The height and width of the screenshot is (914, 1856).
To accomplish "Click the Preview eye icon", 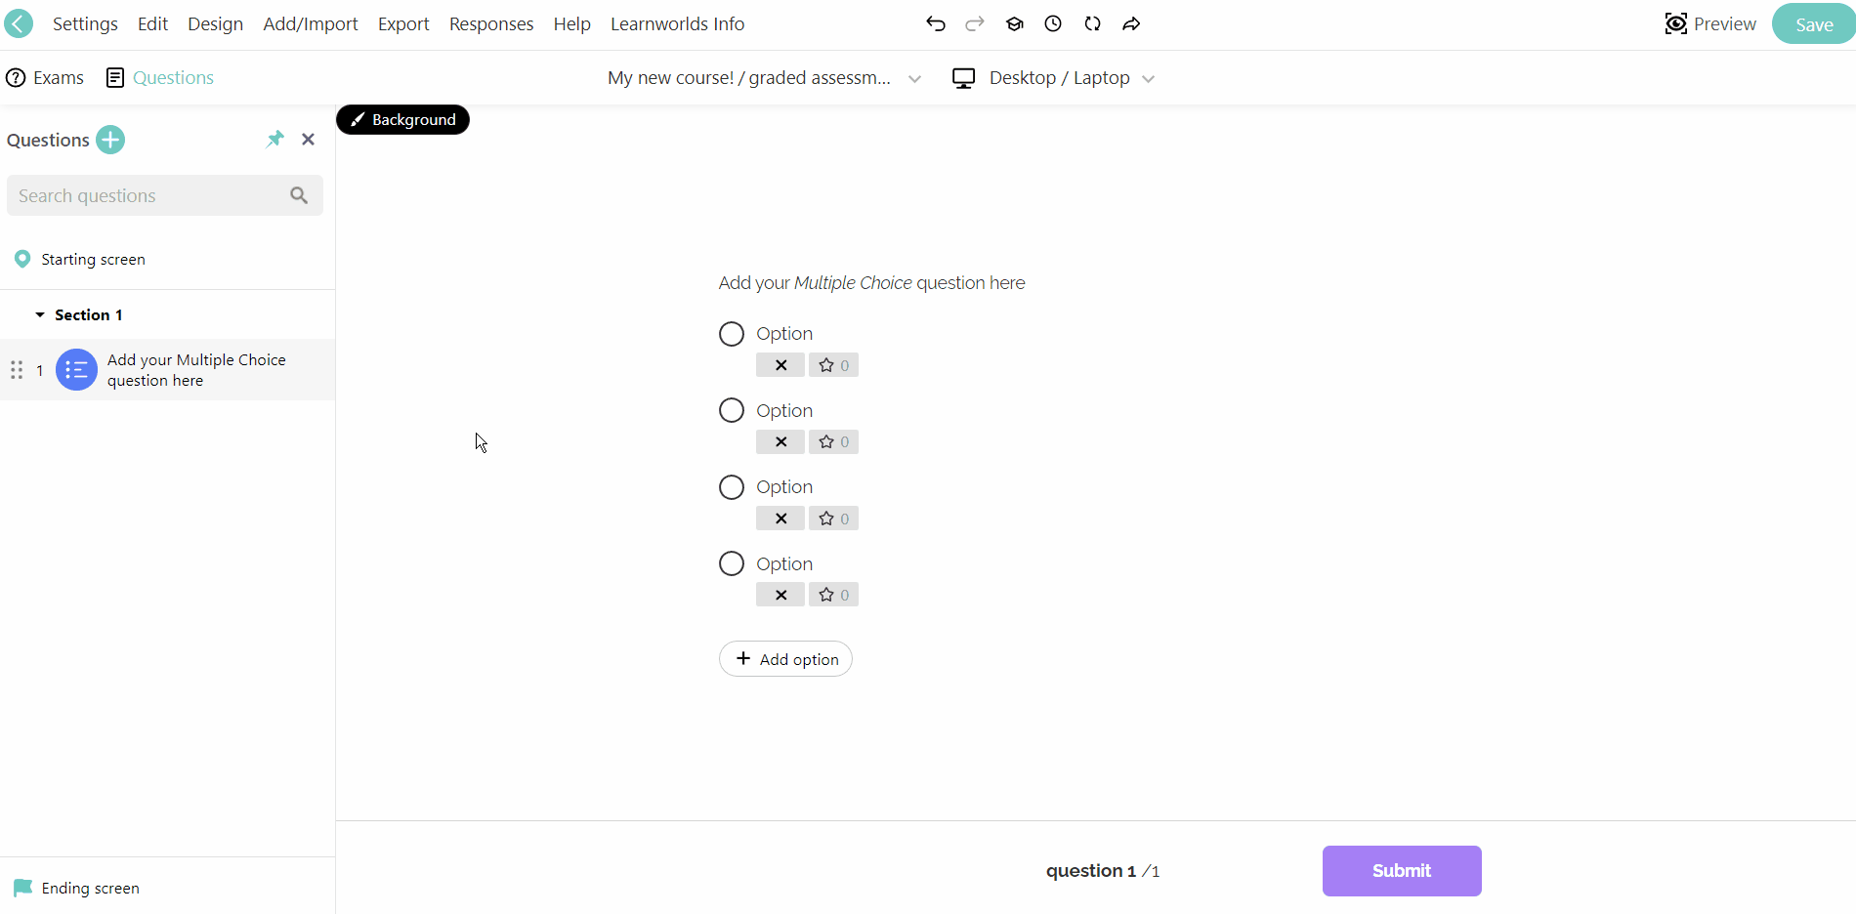I will tap(1676, 23).
